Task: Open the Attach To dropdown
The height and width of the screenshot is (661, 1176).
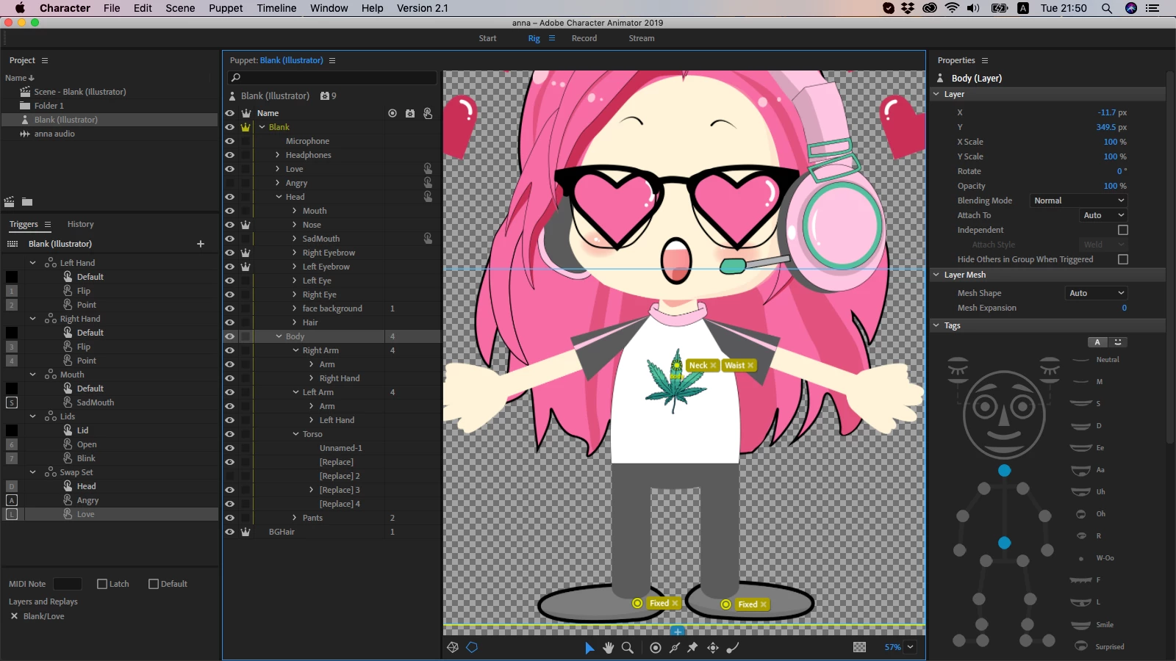Action: pos(1103,215)
